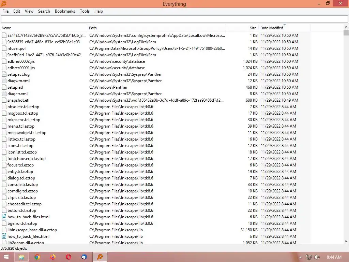Click the scrollbar down arrow

pos(346,241)
